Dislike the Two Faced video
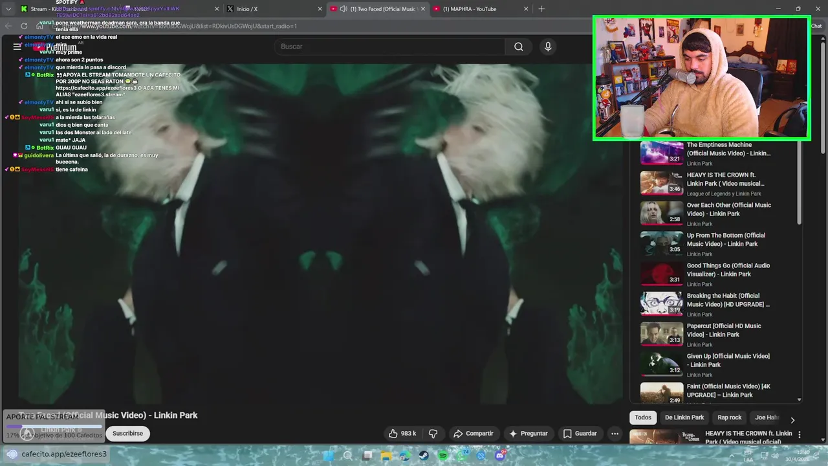 (433, 434)
